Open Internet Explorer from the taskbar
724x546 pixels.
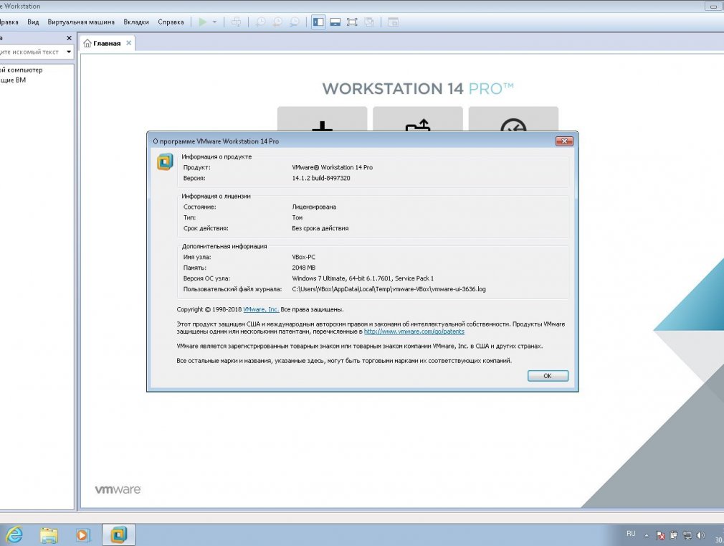14,535
